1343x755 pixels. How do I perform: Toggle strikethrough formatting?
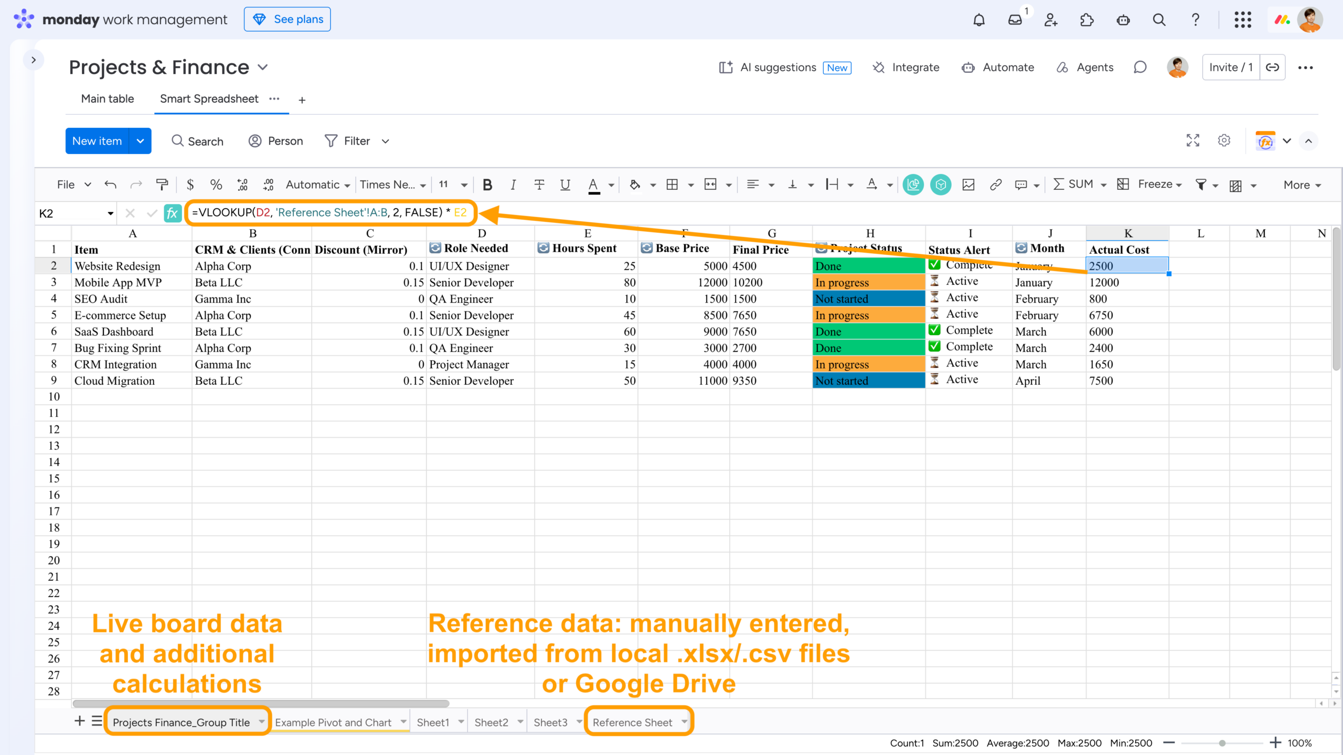(539, 185)
